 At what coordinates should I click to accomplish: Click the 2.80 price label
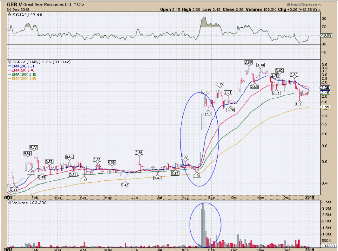[x=294, y=75]
